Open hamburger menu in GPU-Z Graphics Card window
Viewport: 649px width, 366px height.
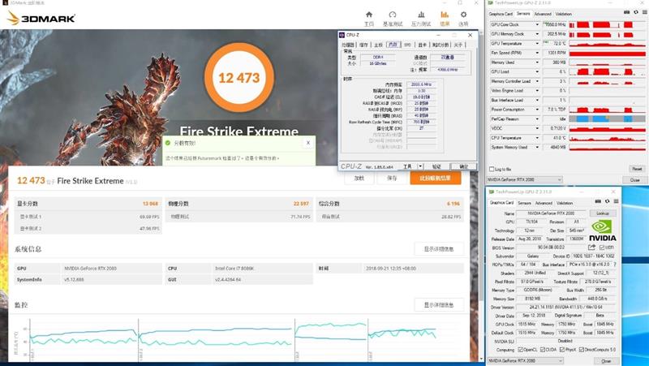[x=616, y=201]
